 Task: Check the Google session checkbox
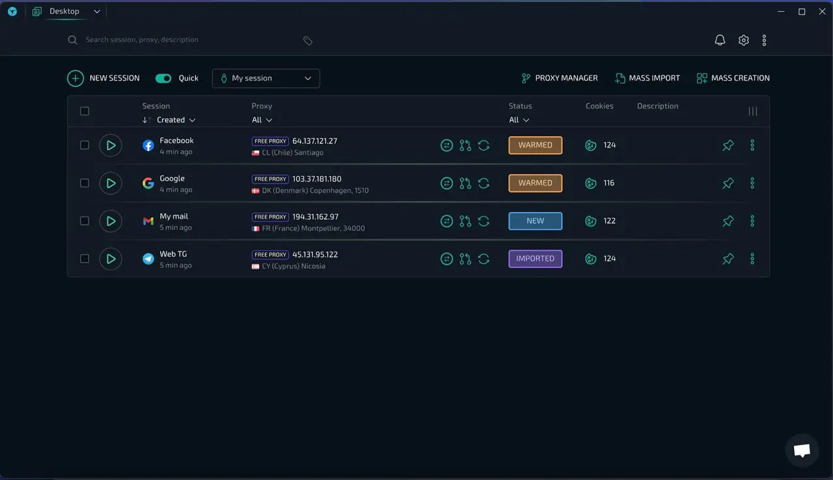[x=85, y=183]
